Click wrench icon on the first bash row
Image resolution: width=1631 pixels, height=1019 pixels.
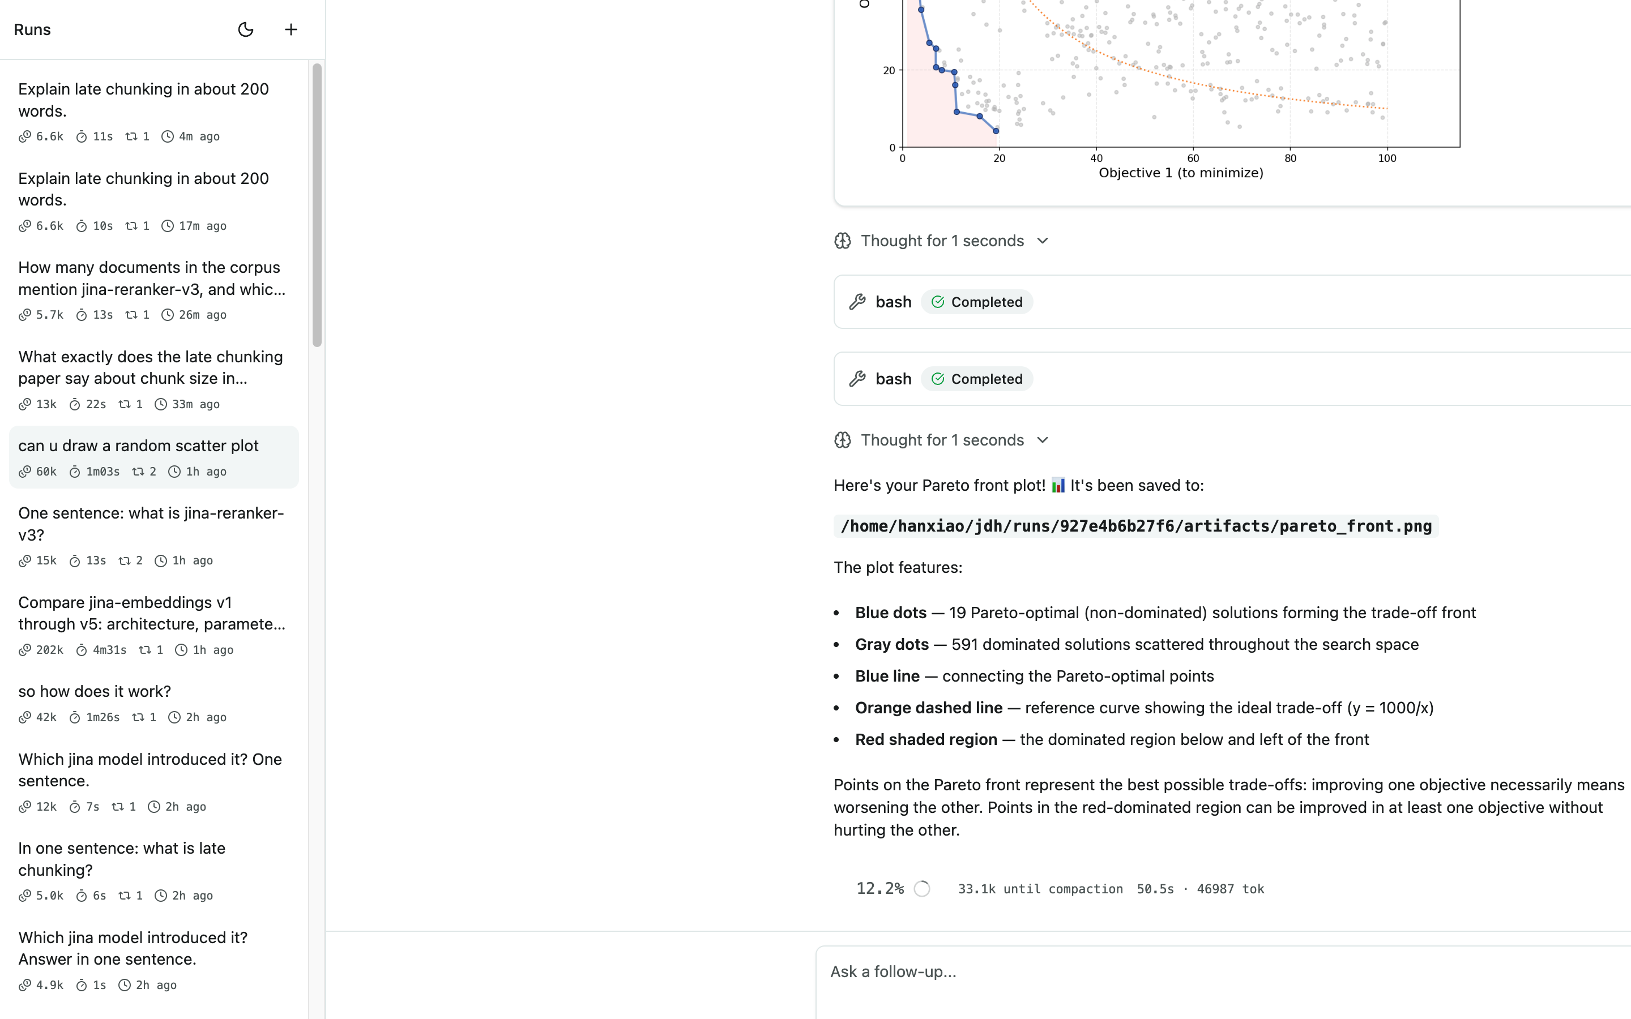[x=857, y=302]
